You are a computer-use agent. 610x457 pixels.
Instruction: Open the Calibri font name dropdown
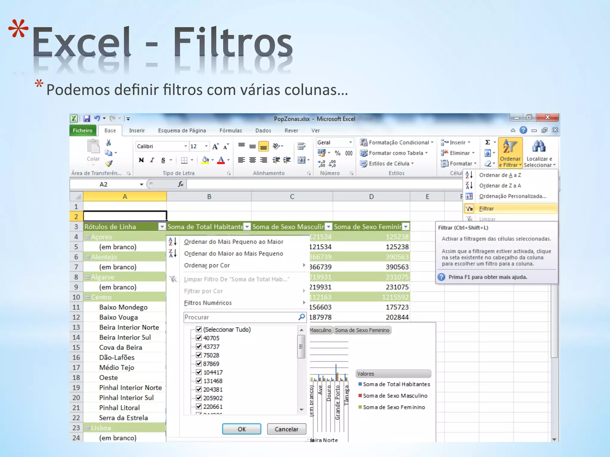[186, 146]
